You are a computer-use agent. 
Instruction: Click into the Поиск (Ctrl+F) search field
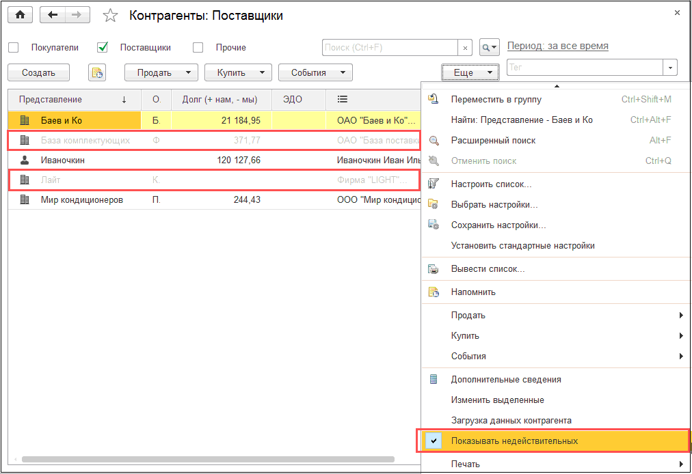[x=388, y=48]
